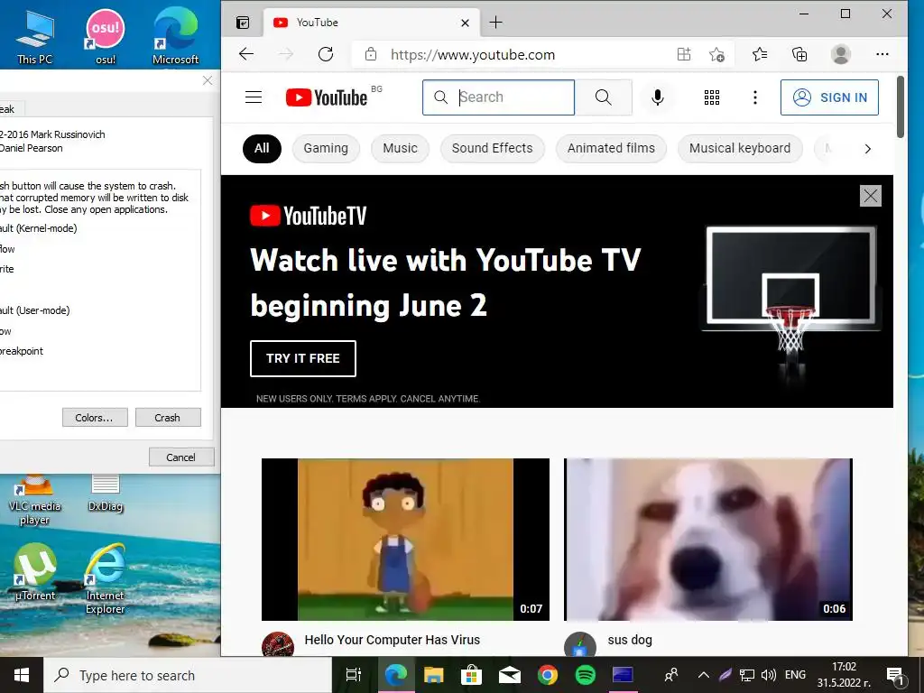Viewport: 924px width, 693px height.
Task: Select the Animated films chip
Action: click(x=611, y=149)
